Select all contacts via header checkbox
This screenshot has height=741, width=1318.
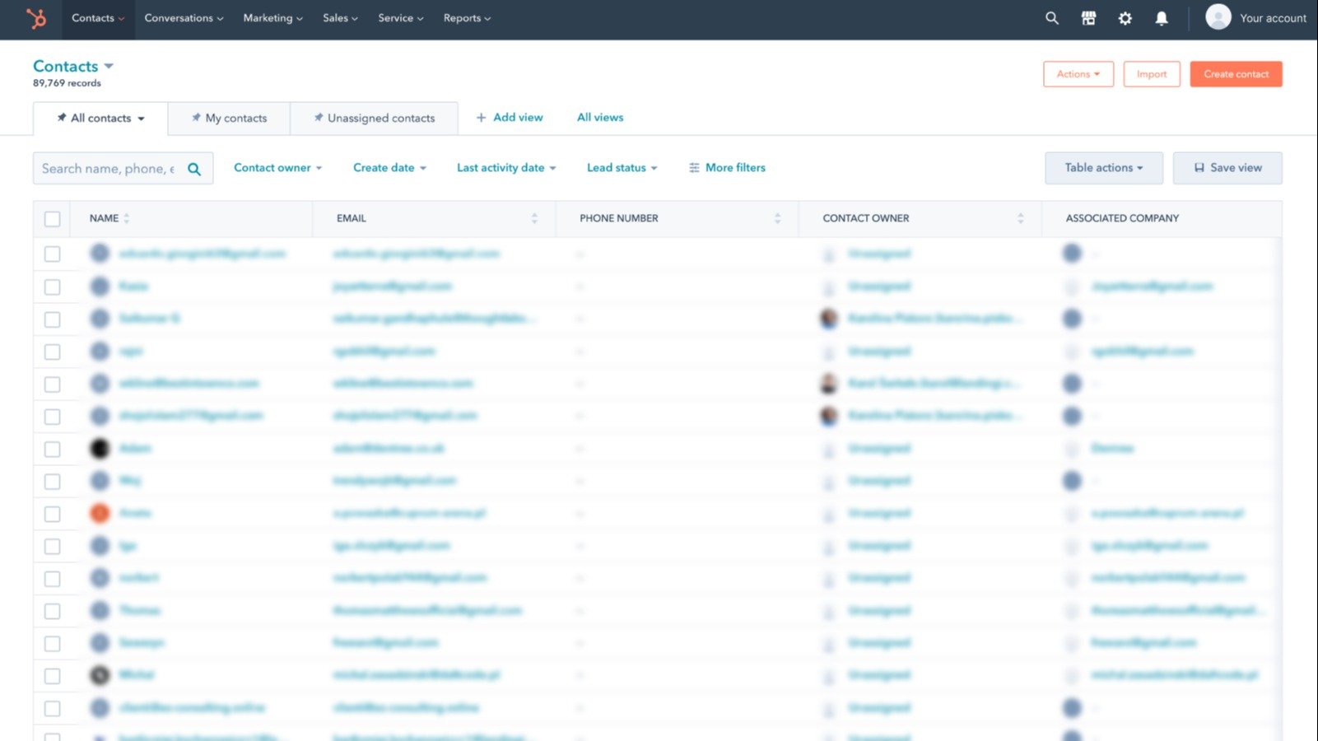click(x=52, y=218)
